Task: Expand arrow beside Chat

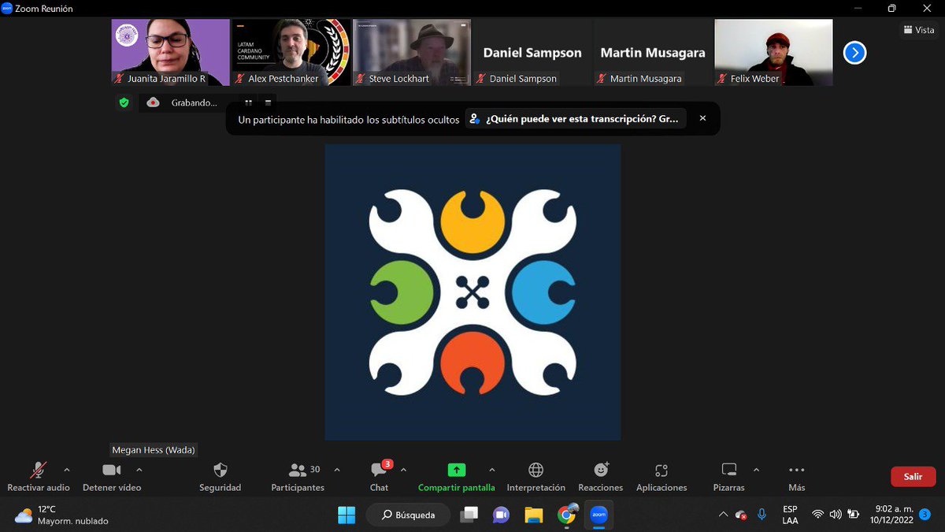Action: 403,470
